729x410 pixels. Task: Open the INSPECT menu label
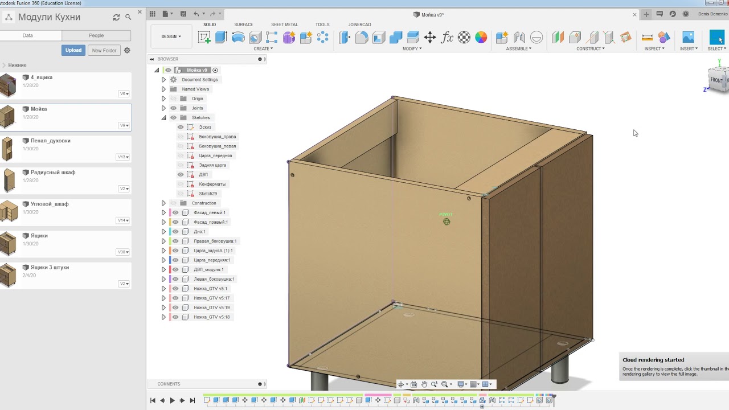click(x=654, y=49)
